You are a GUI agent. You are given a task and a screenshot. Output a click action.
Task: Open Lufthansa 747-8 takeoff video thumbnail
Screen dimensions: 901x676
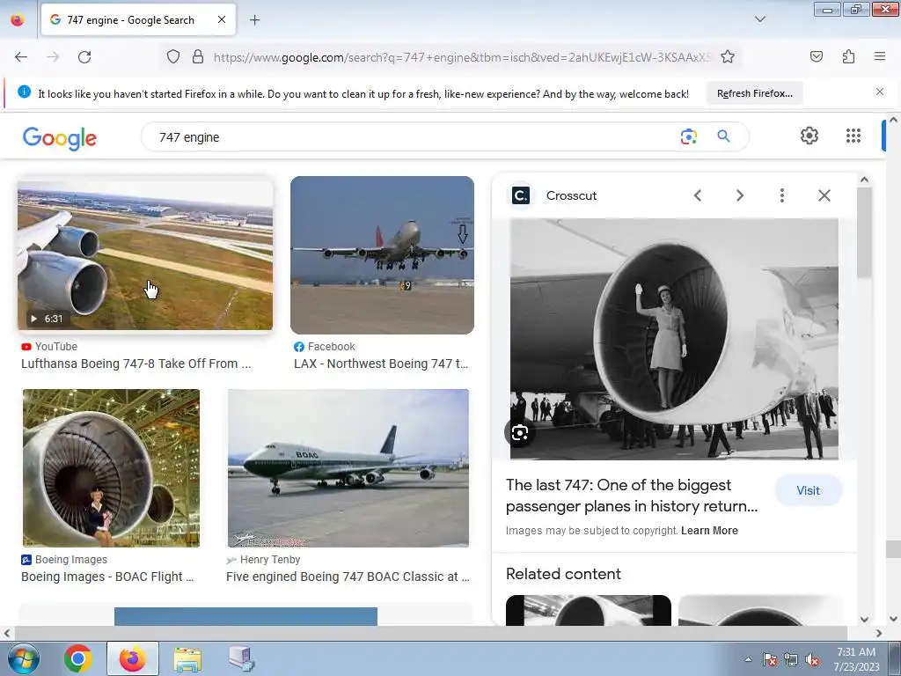point(145,255)
